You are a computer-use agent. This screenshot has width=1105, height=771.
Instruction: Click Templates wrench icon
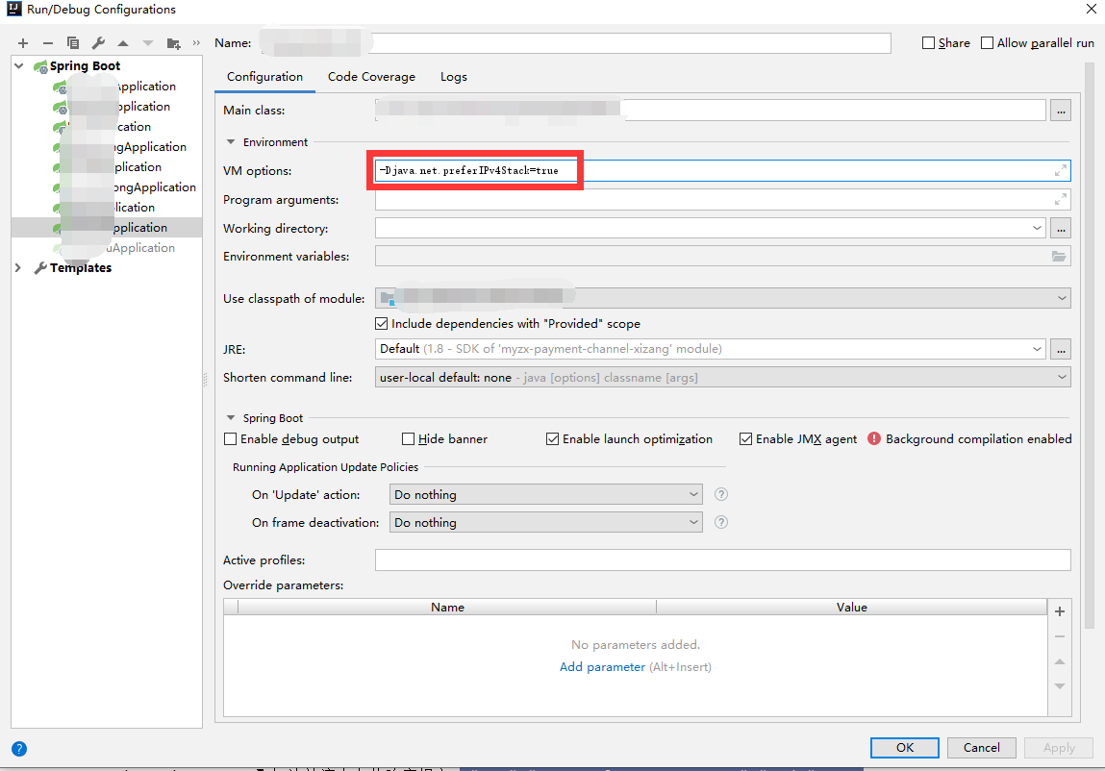pos(41,268)
